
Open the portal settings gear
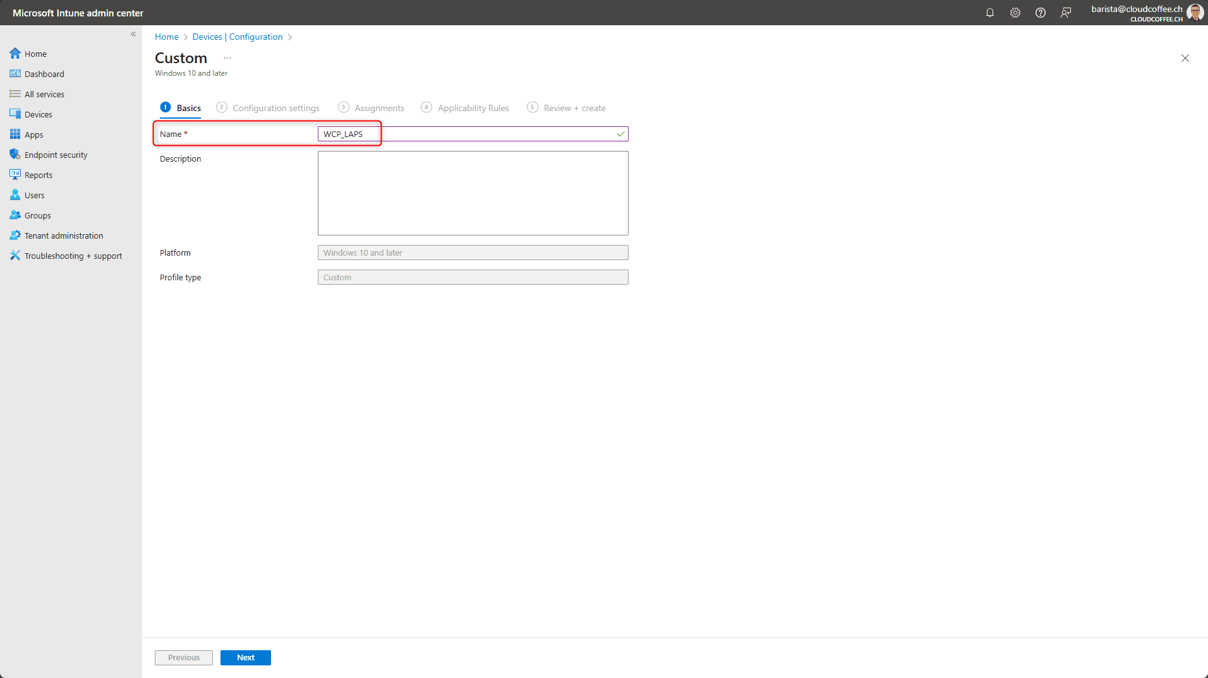coord(1015,12)
